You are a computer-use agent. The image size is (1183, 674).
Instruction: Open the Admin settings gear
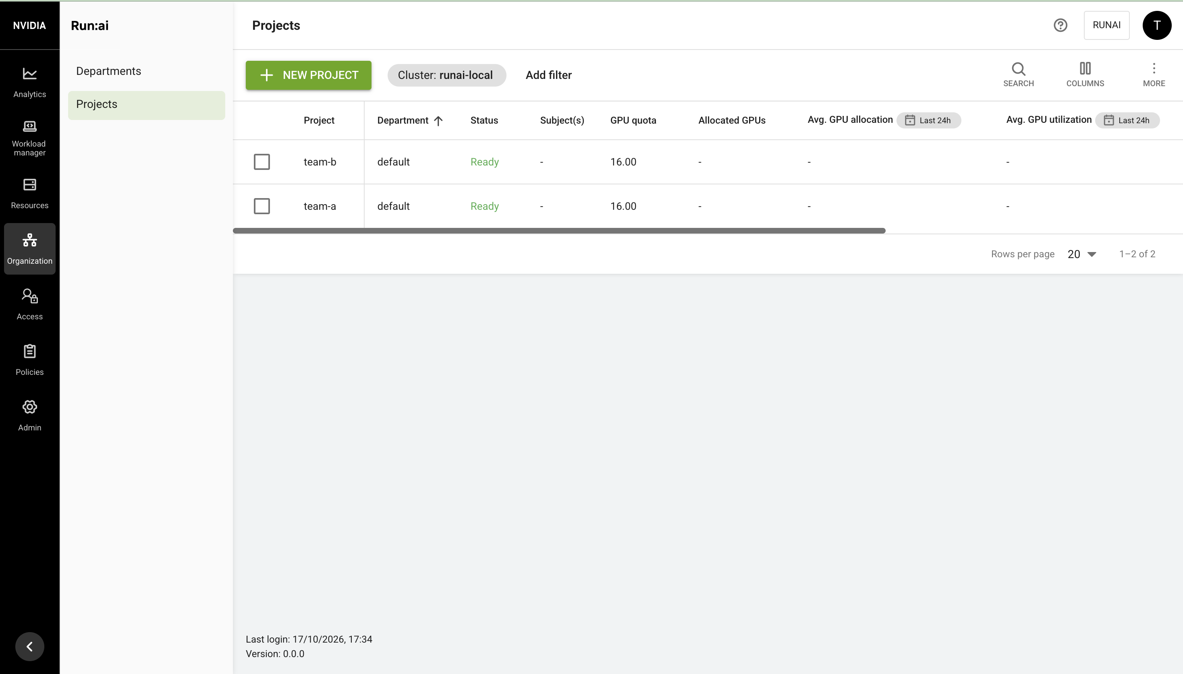pyautogui.click(x=30, y=416)
